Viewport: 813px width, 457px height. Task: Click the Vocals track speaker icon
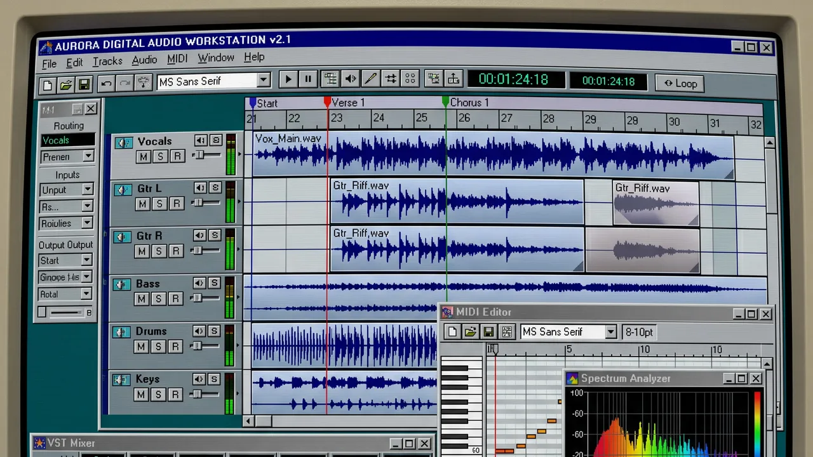point(123,143)
